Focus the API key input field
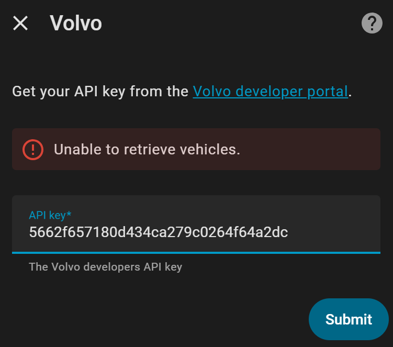The image size is (393, 347). tap(196, 224)
